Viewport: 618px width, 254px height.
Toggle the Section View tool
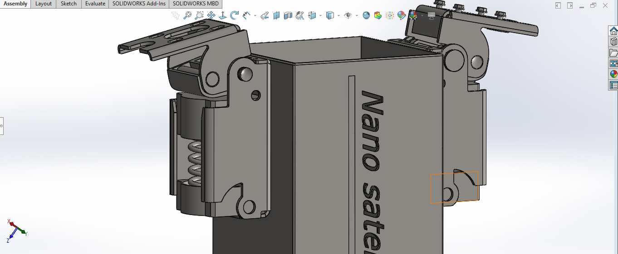tap(277, 15)
